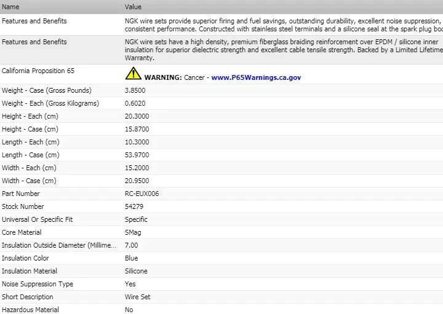Image resolution: width=443 pixels, height=314 pixels.
Task: Select the value 7.00
Action: (x=132, y=245)
